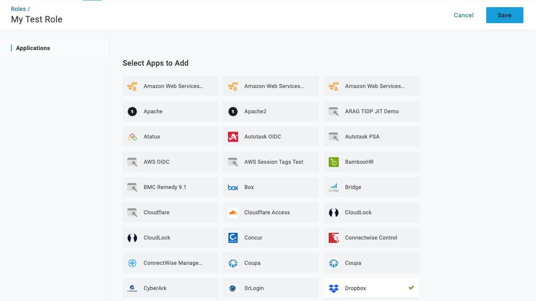Choose the blue Concur icon
This screenshot has width=536, height=301.
233,238
